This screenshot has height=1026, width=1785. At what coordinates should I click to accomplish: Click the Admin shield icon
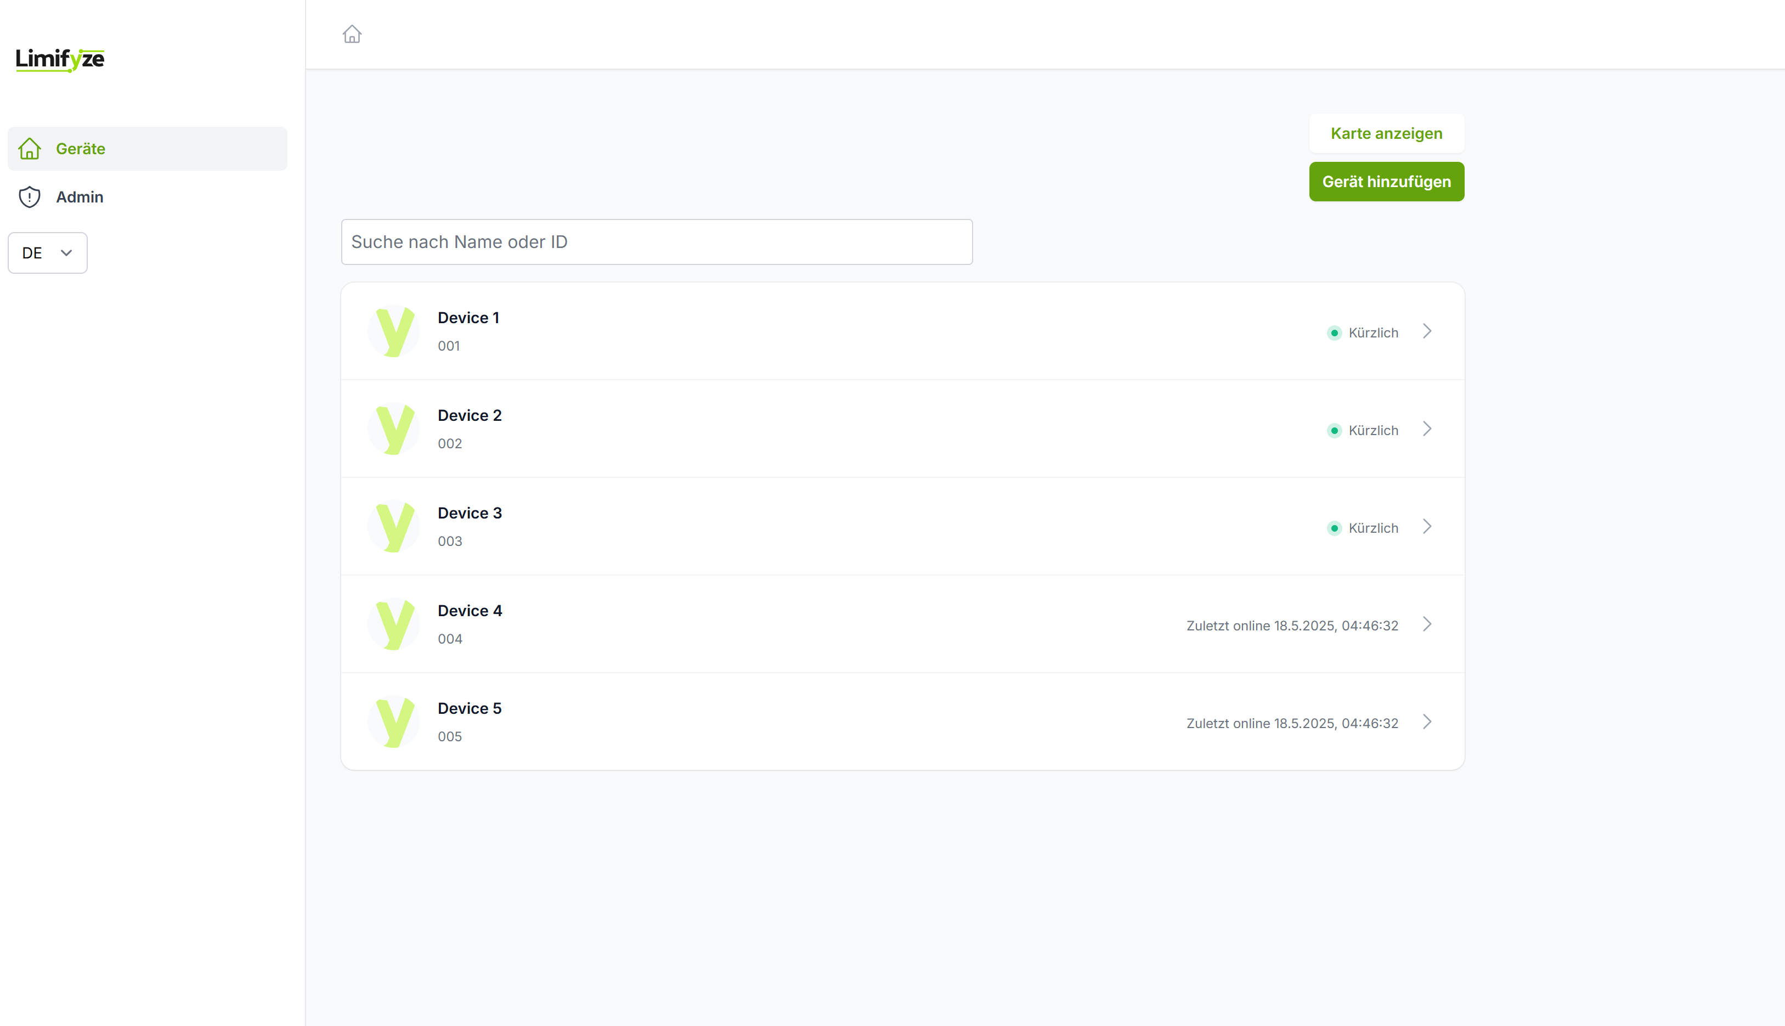coord(30,196)
